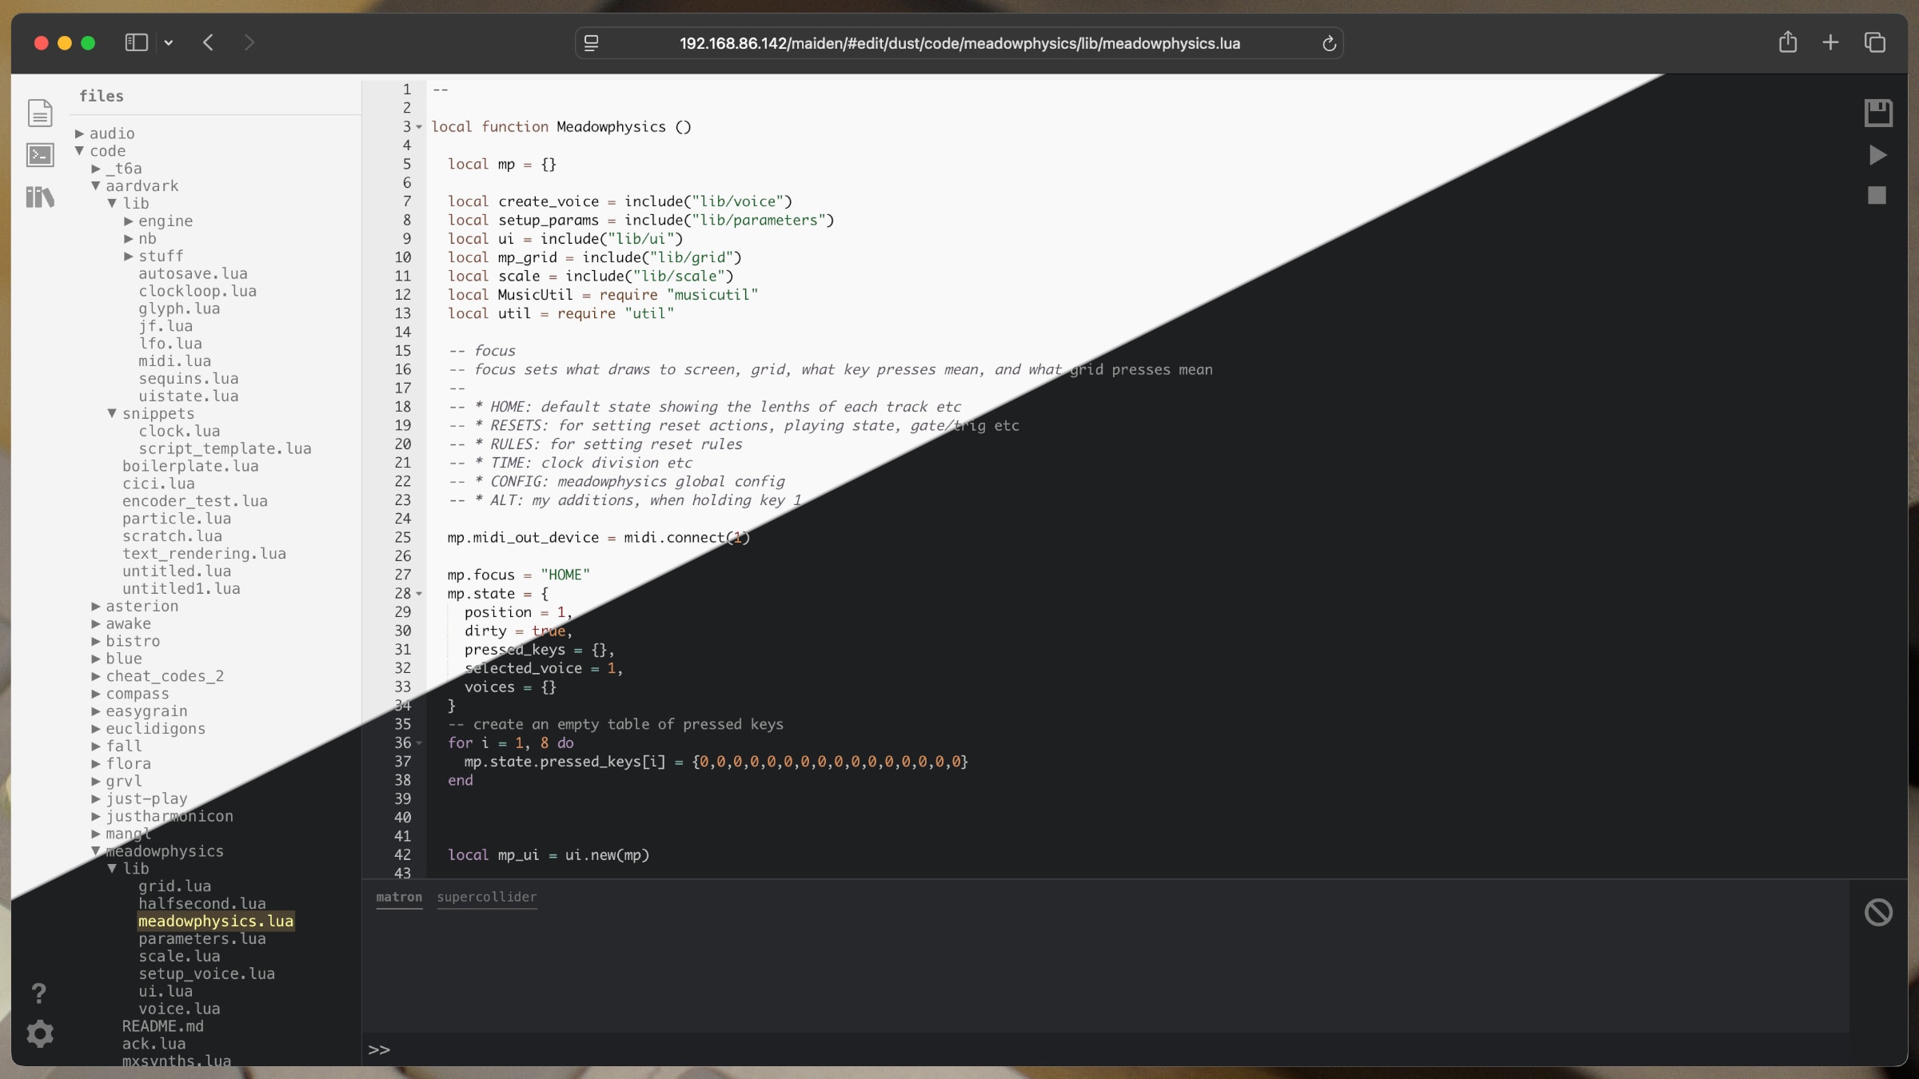
Task: Select the matron tab
Action: pos(398,897)
